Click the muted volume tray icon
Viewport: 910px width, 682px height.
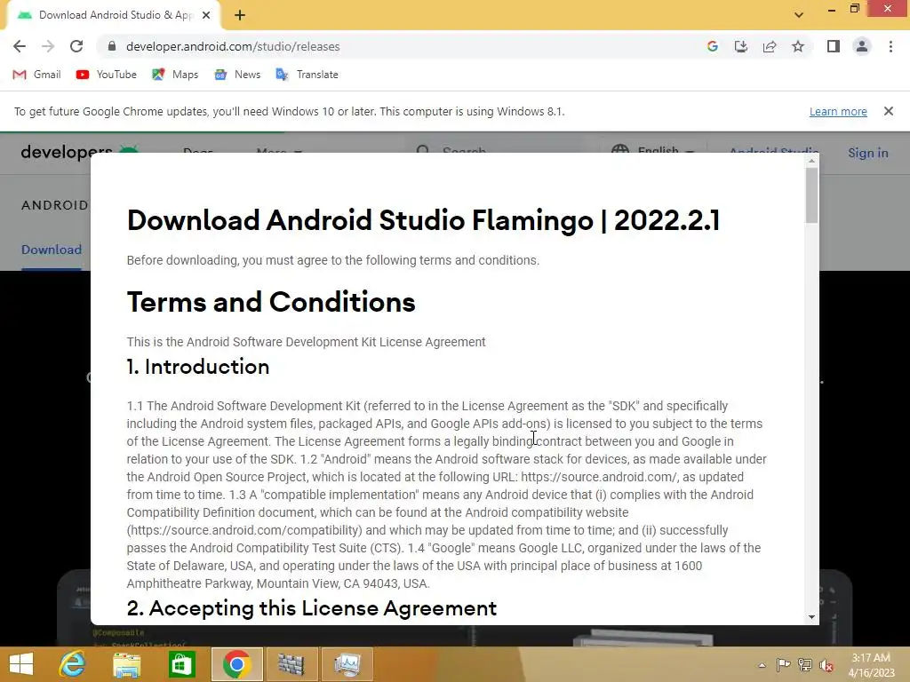click(x=826, y=664)
